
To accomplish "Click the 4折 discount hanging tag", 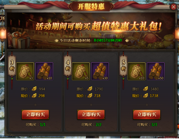I will coord(68,66).
